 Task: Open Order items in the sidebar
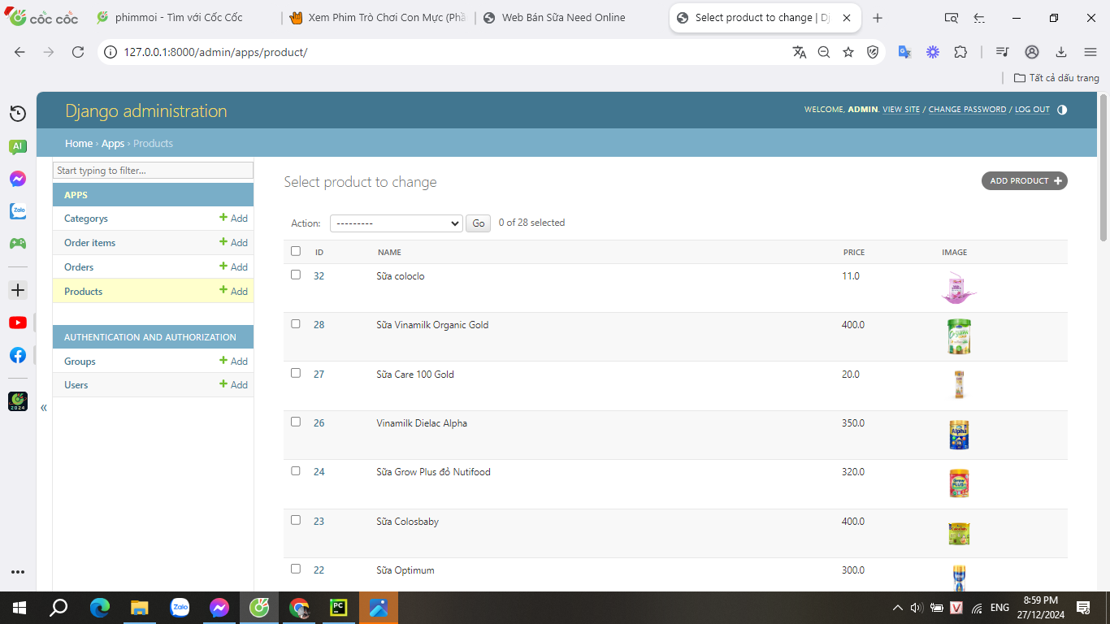pos(89,243)
